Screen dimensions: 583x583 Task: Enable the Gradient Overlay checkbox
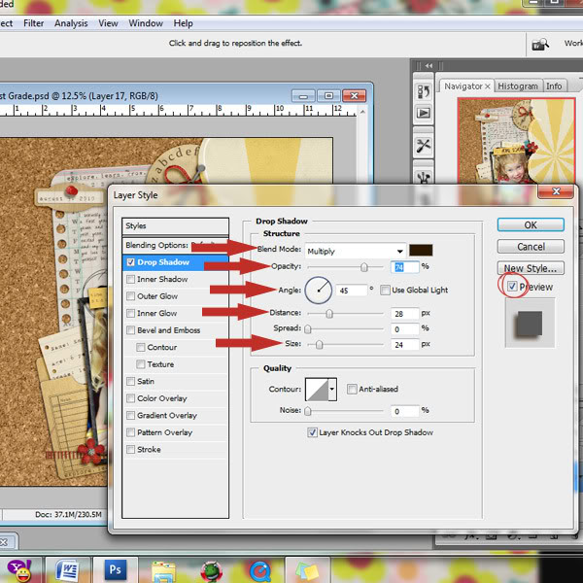130,415
